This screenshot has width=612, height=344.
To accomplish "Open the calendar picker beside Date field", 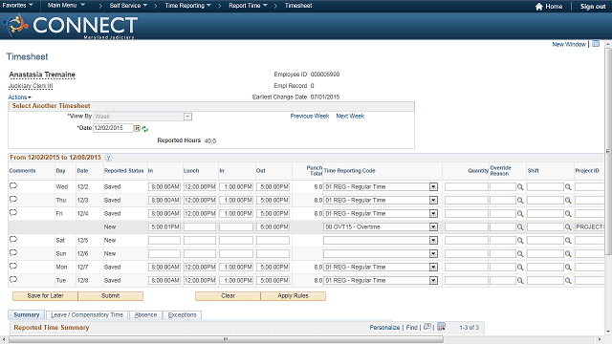I will (x=137, y=128).
